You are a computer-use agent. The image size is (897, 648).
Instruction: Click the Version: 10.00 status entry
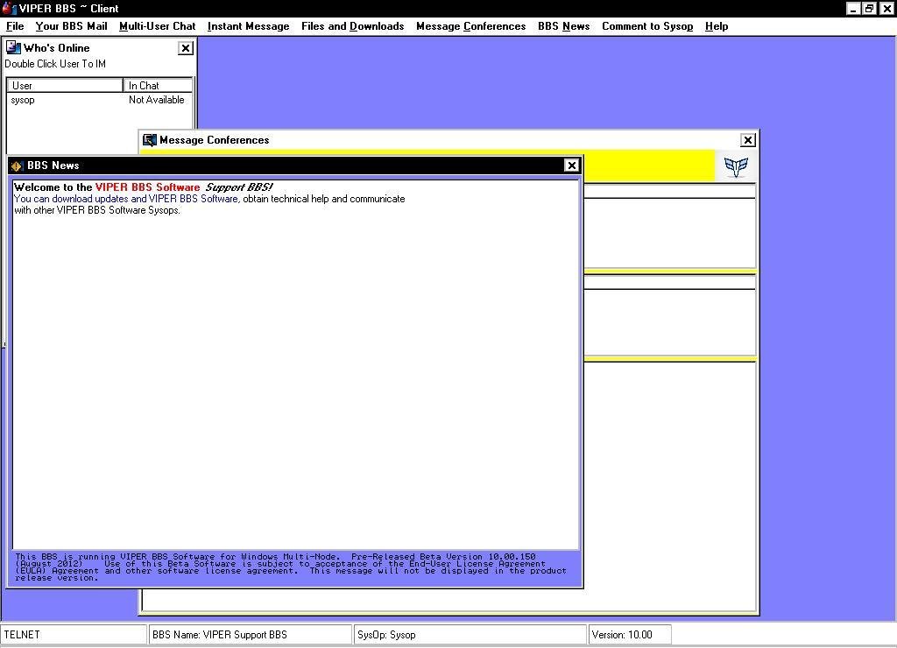[630, 634]
